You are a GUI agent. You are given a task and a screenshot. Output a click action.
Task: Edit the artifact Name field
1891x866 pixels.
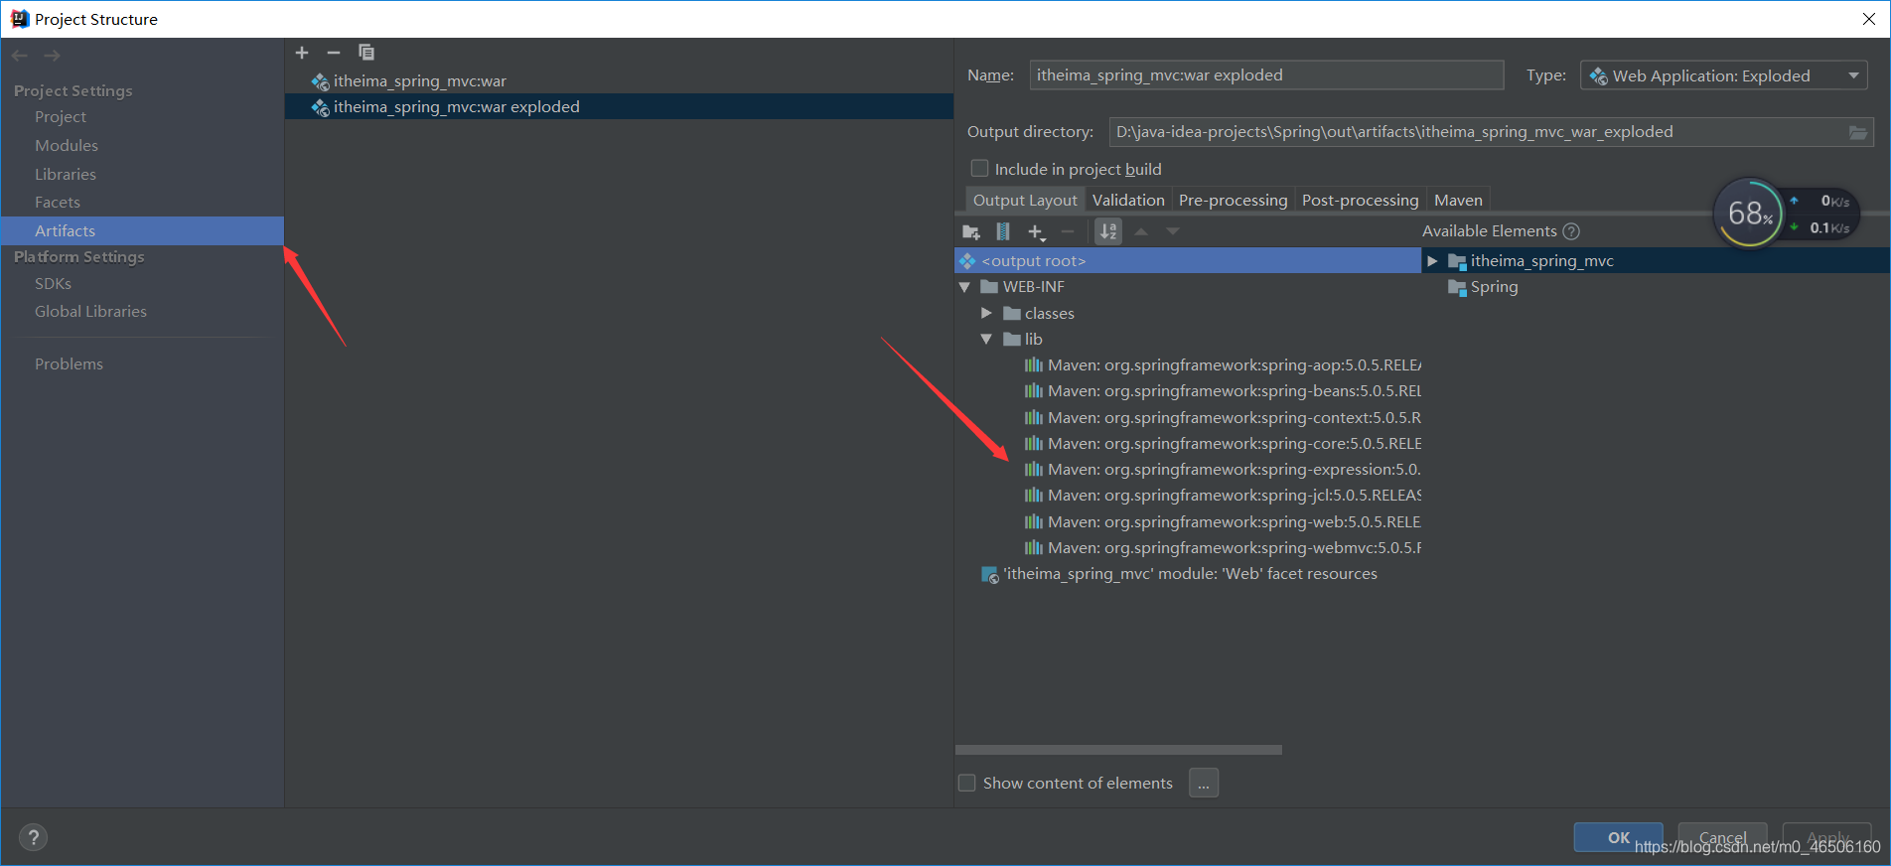point(1266,75)
